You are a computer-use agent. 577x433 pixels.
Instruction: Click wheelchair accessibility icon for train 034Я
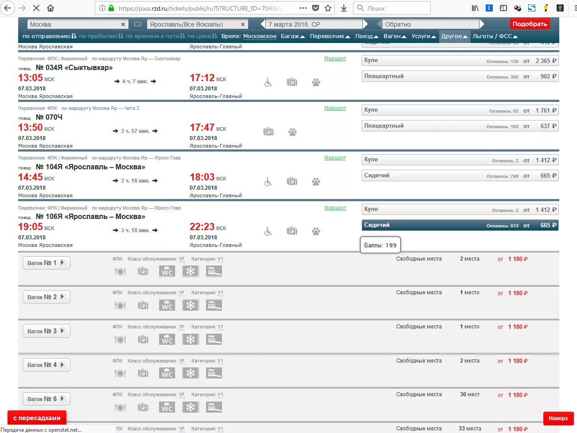(x=268, y=82)
